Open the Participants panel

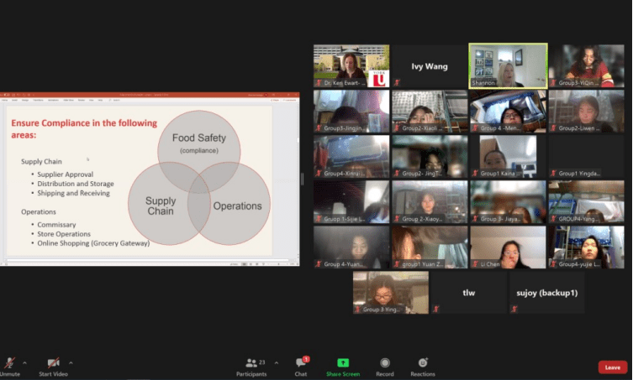coord(251,363)
